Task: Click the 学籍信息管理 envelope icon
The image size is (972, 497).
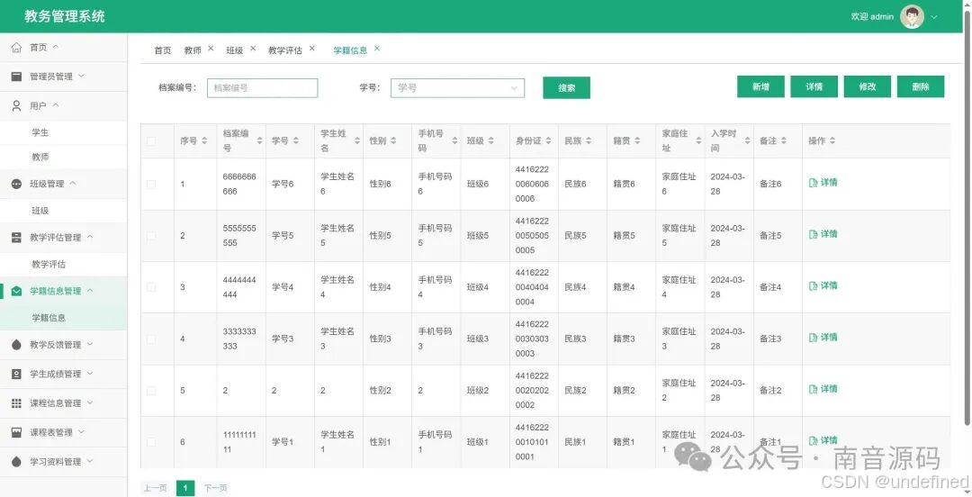Action: (x=17, y=291)
